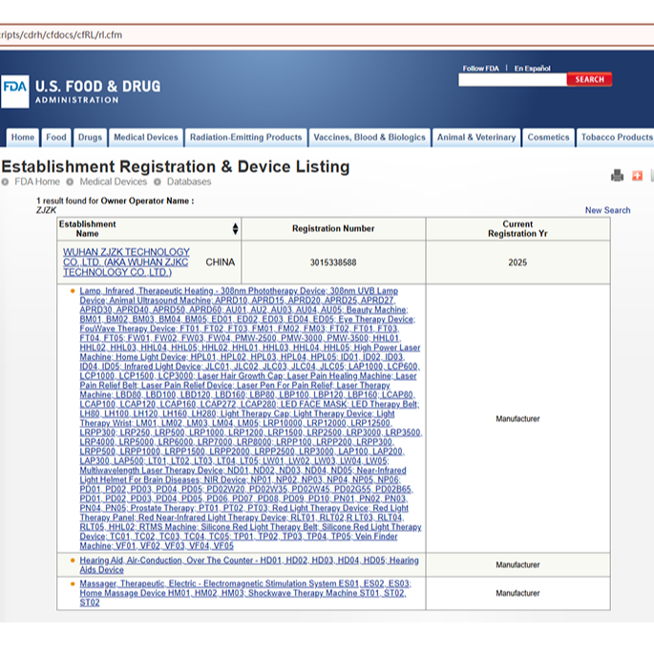Image resolution: width=654 pixels, height=654 pixels.
Task: Open the Home tab
Action: (x=23, y=137)
